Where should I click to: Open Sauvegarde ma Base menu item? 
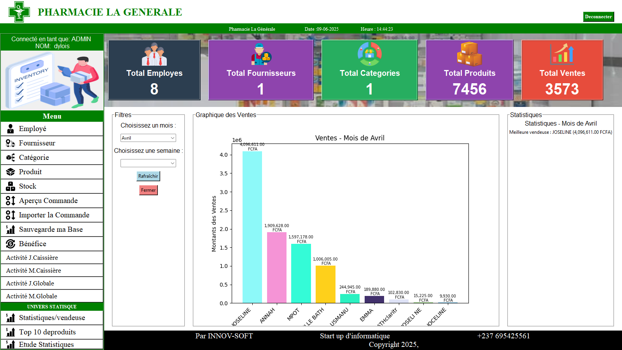coord(51,229)
